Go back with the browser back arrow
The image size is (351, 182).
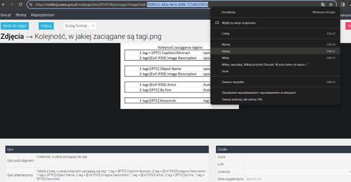3,4
